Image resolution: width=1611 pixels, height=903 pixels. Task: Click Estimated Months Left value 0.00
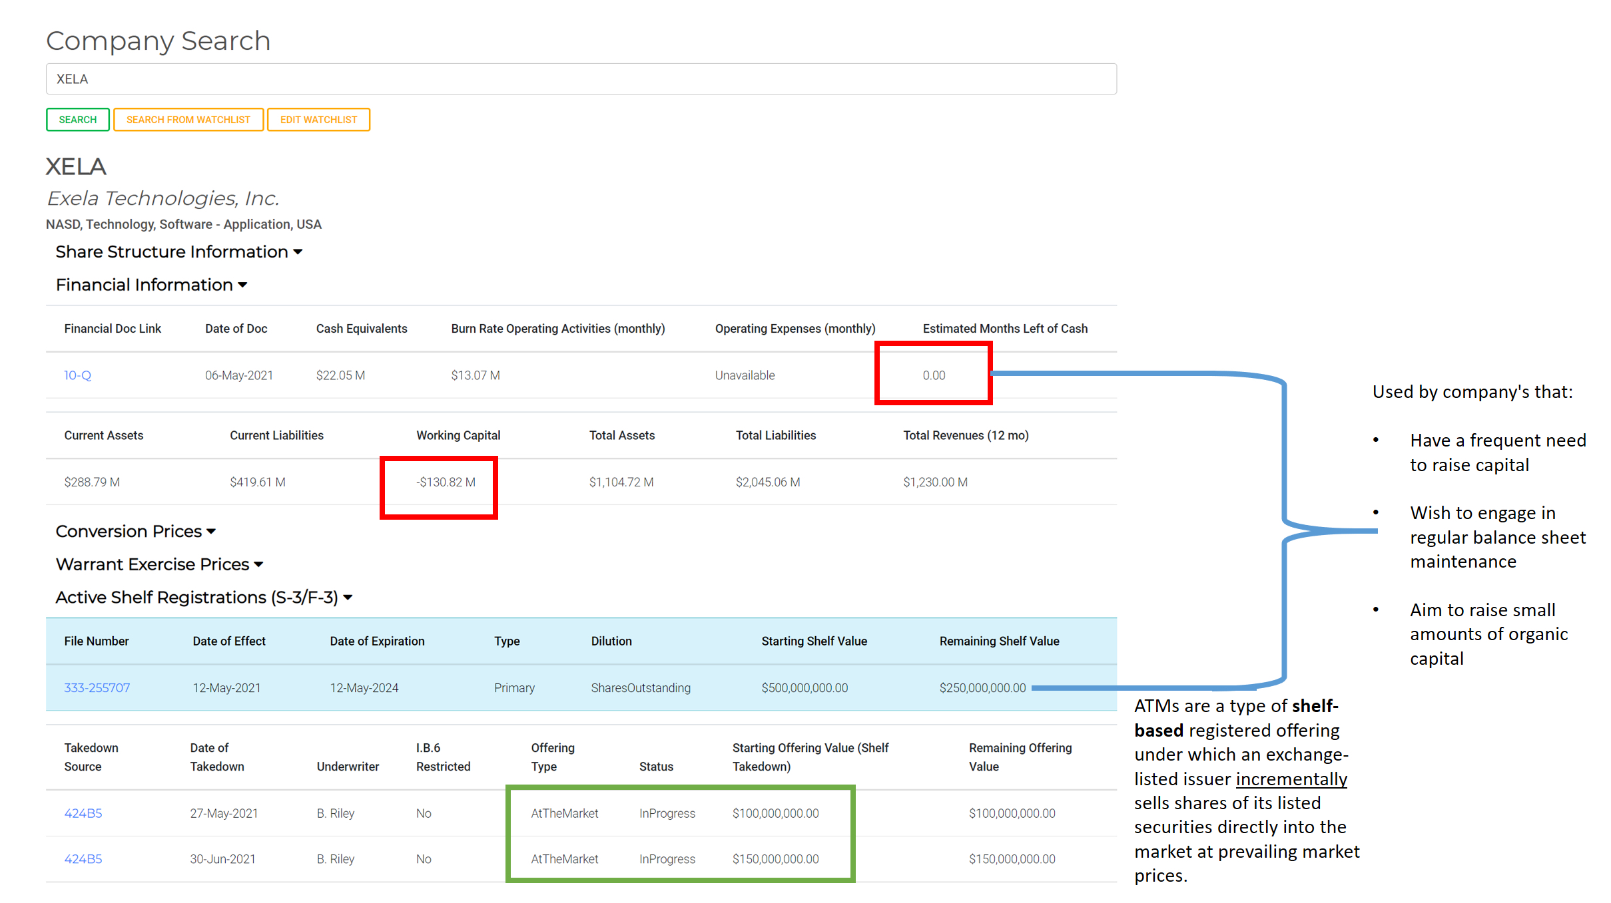(934, 375)
